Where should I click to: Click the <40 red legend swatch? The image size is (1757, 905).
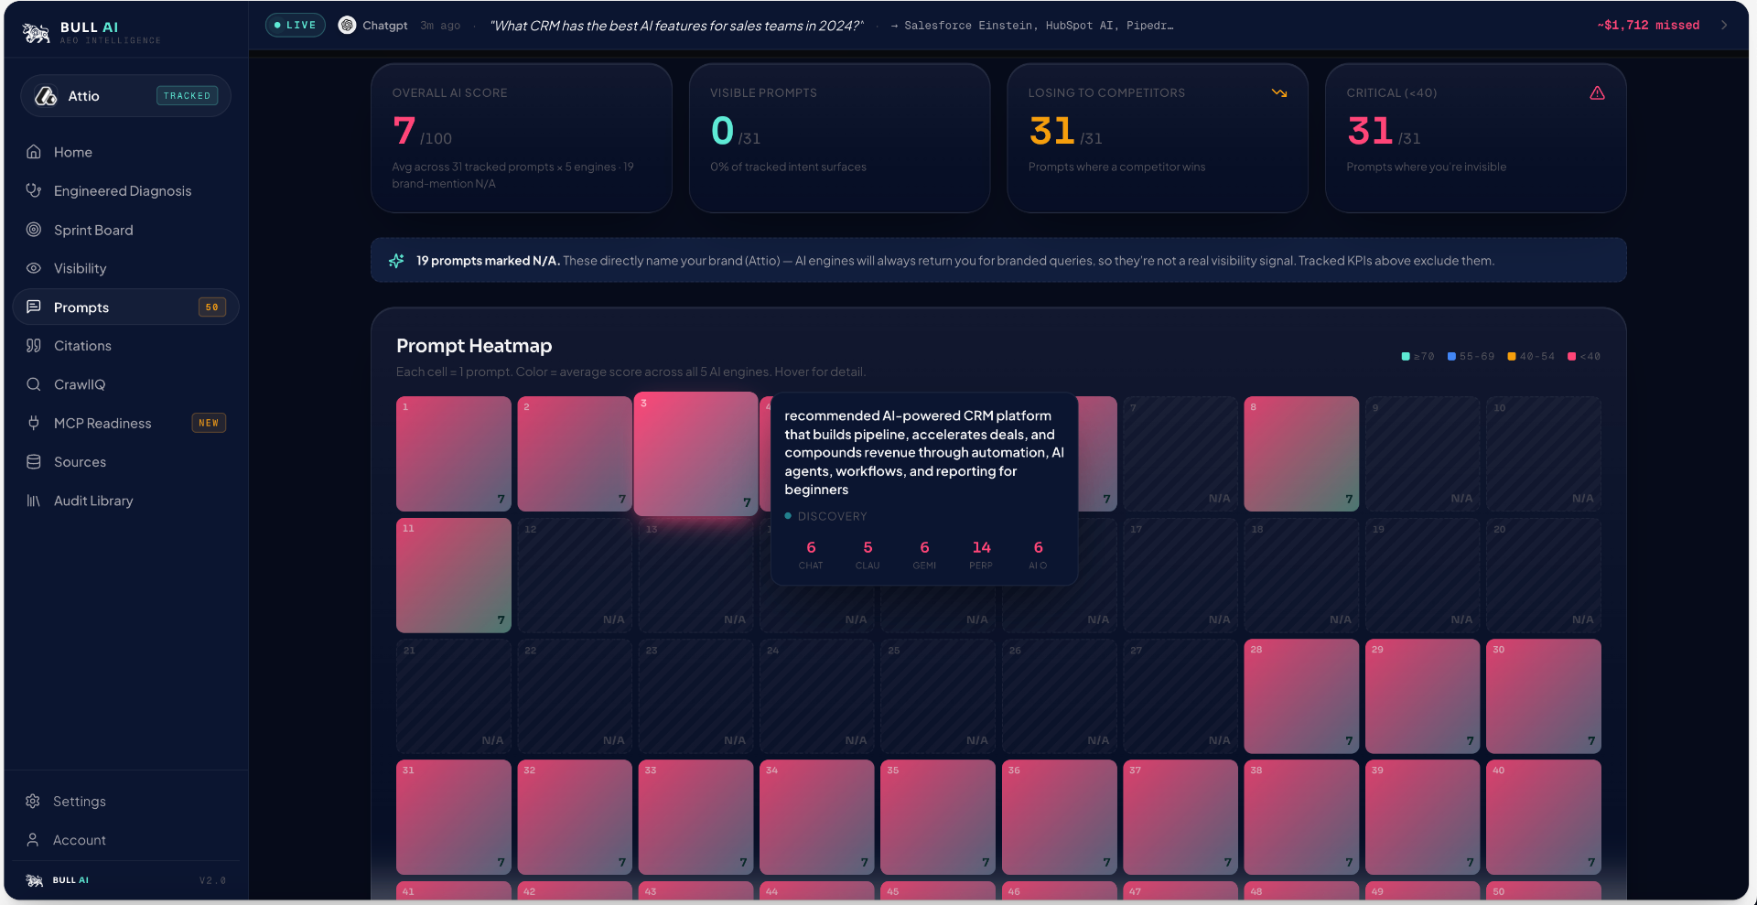tap(1571, 357)
